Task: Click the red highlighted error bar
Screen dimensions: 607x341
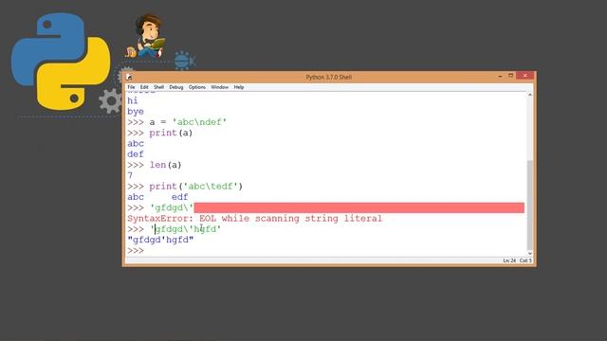Action: pos(359,207)
